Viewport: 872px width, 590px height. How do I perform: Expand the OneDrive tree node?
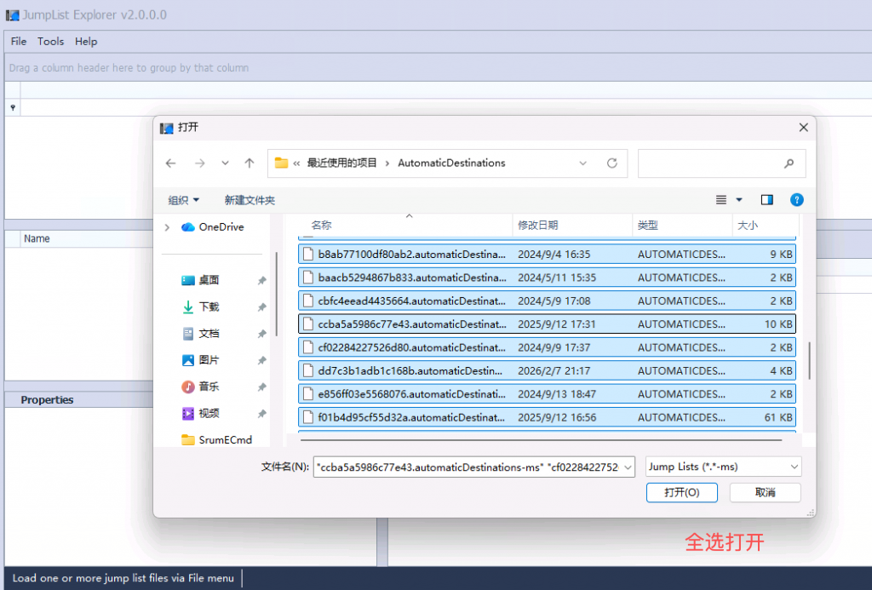167,227
